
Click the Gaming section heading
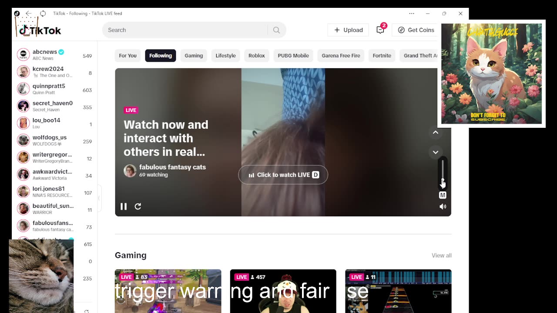(x=131, y=255)
